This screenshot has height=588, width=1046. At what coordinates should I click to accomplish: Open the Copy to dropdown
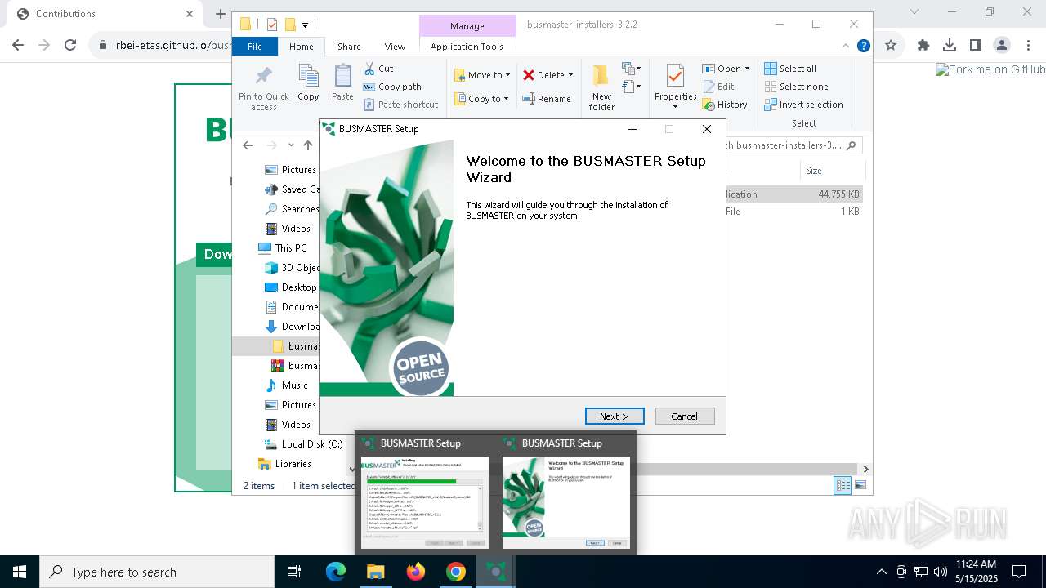click(481, 99)
